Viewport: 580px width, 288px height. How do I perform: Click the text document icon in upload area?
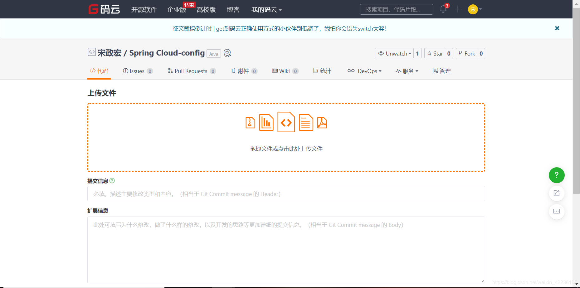coord(306,122)
